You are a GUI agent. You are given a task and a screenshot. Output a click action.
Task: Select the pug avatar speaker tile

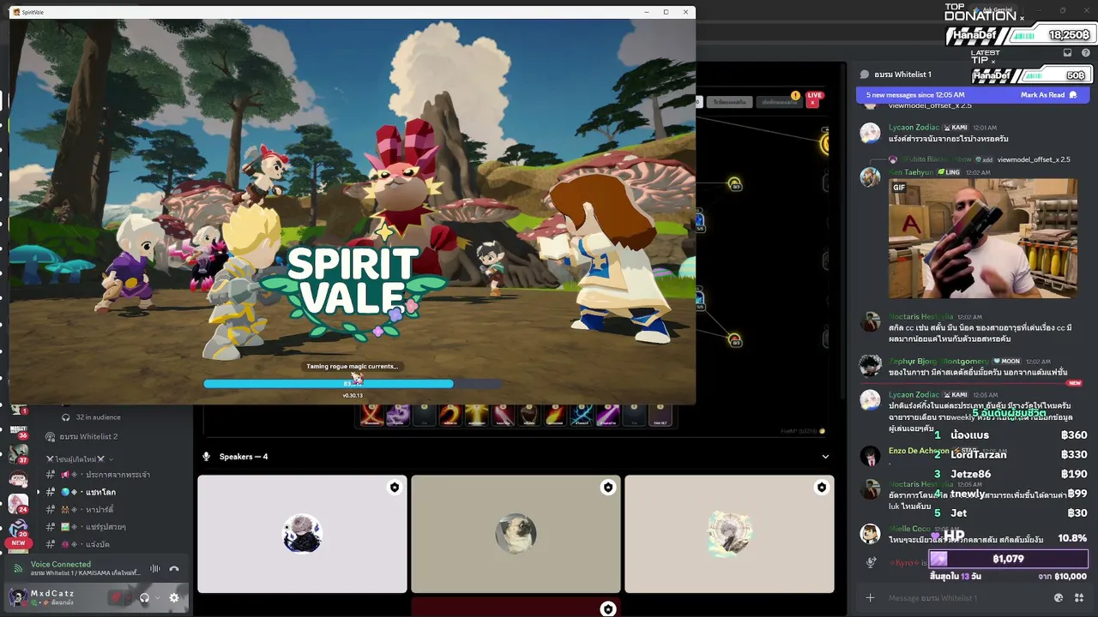coord(516,534)
